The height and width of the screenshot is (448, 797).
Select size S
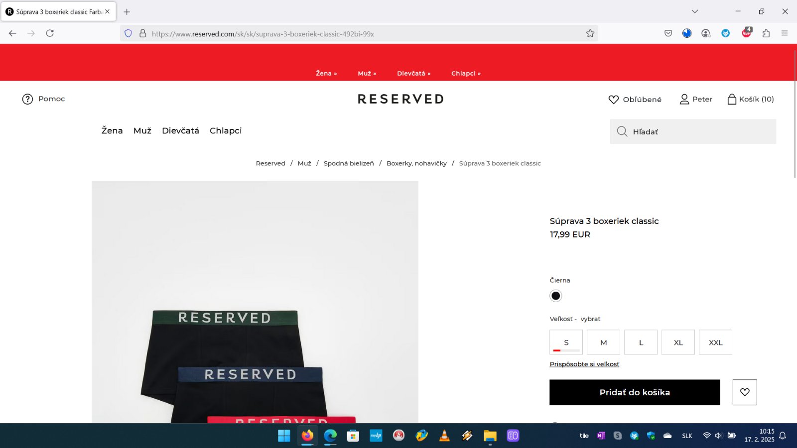(566, 342)
